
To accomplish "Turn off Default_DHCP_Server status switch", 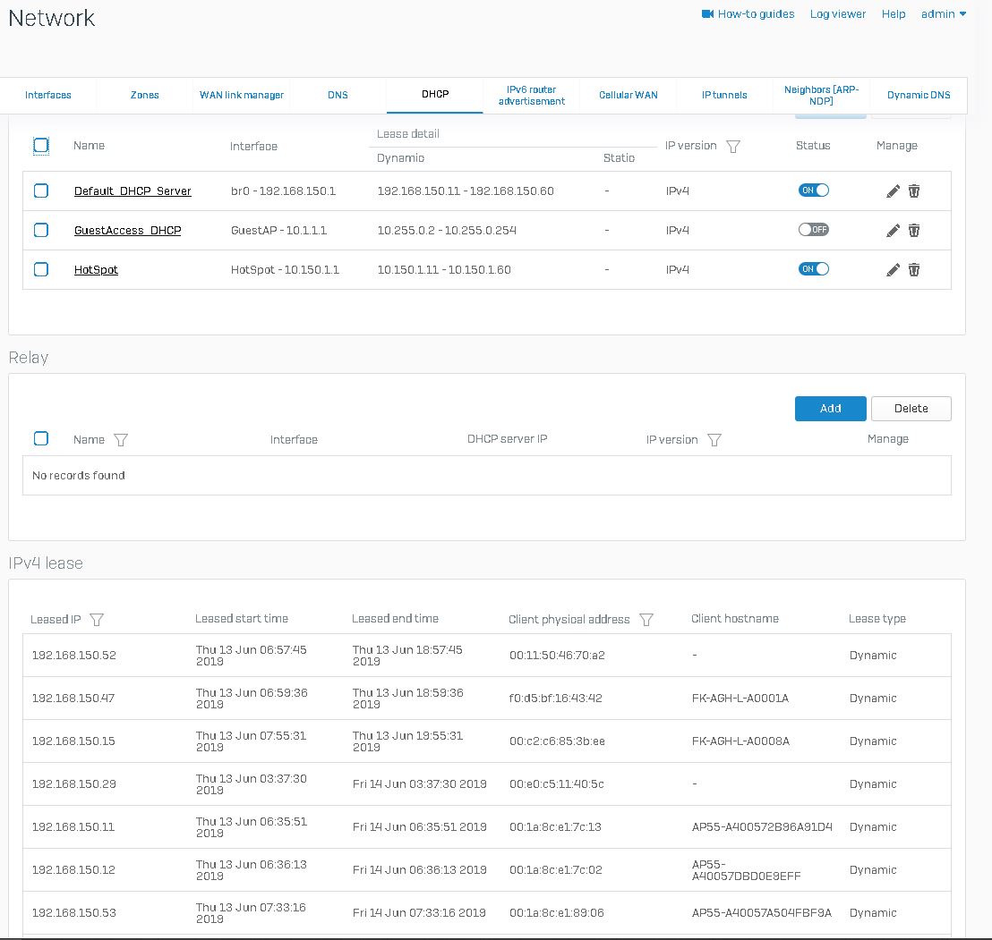I will (x=813, y=191).
